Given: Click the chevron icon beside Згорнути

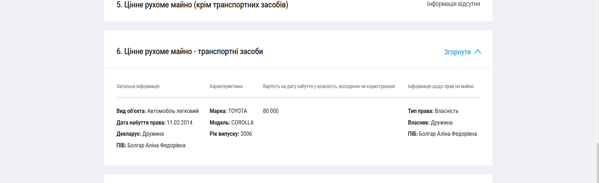Looking at the screenshot, I should pyautogui.click(x=477, y=52).
